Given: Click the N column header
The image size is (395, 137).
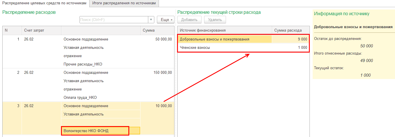Looking at the screenshot, I should [x=12, y=30].
